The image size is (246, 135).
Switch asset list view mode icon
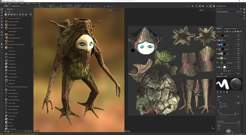[x=31, y=14]
